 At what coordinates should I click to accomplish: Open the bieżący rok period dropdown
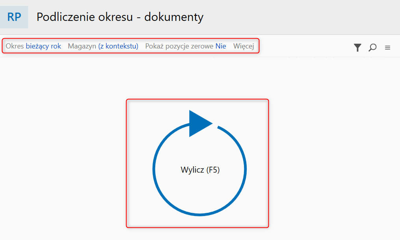click(x=43, y=46)
